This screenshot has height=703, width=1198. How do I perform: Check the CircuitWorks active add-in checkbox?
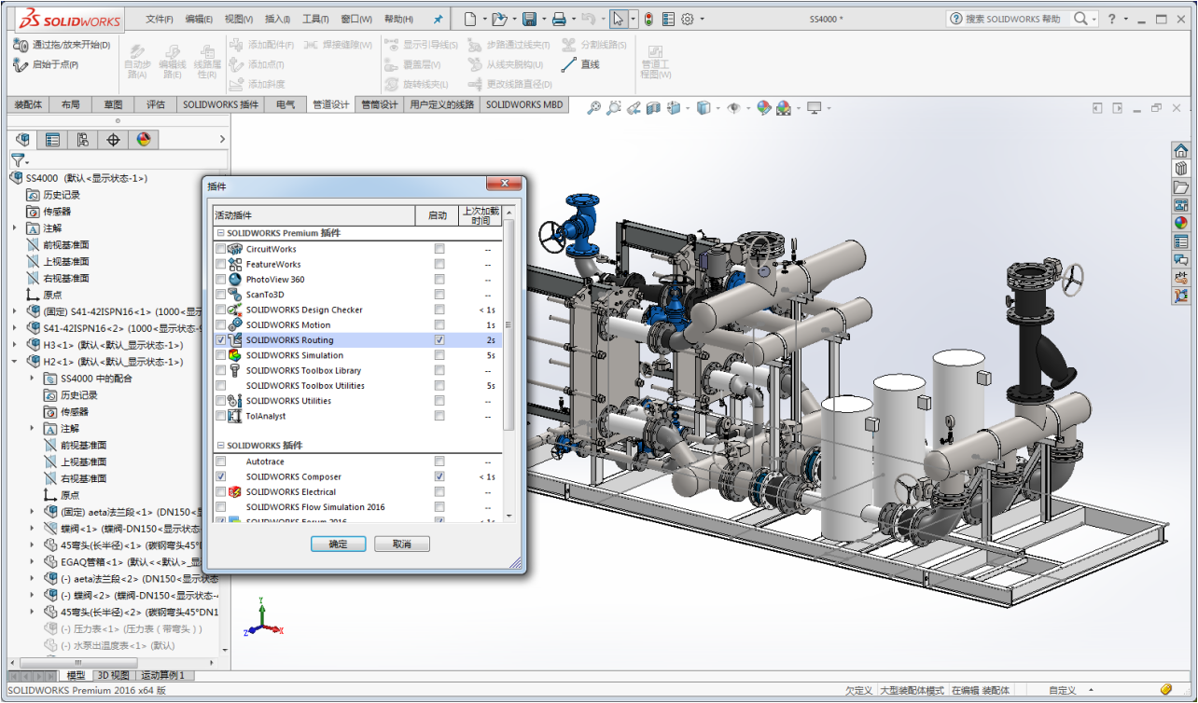(220, 249)
